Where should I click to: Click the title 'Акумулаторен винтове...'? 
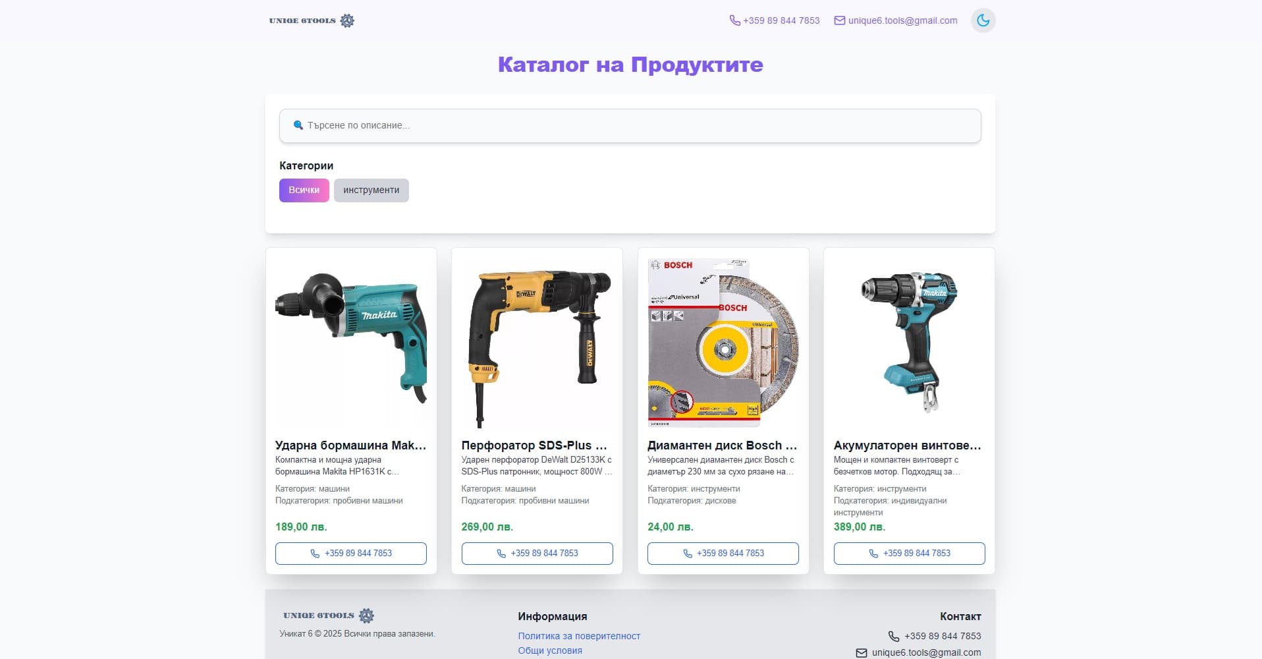(907, 445)
